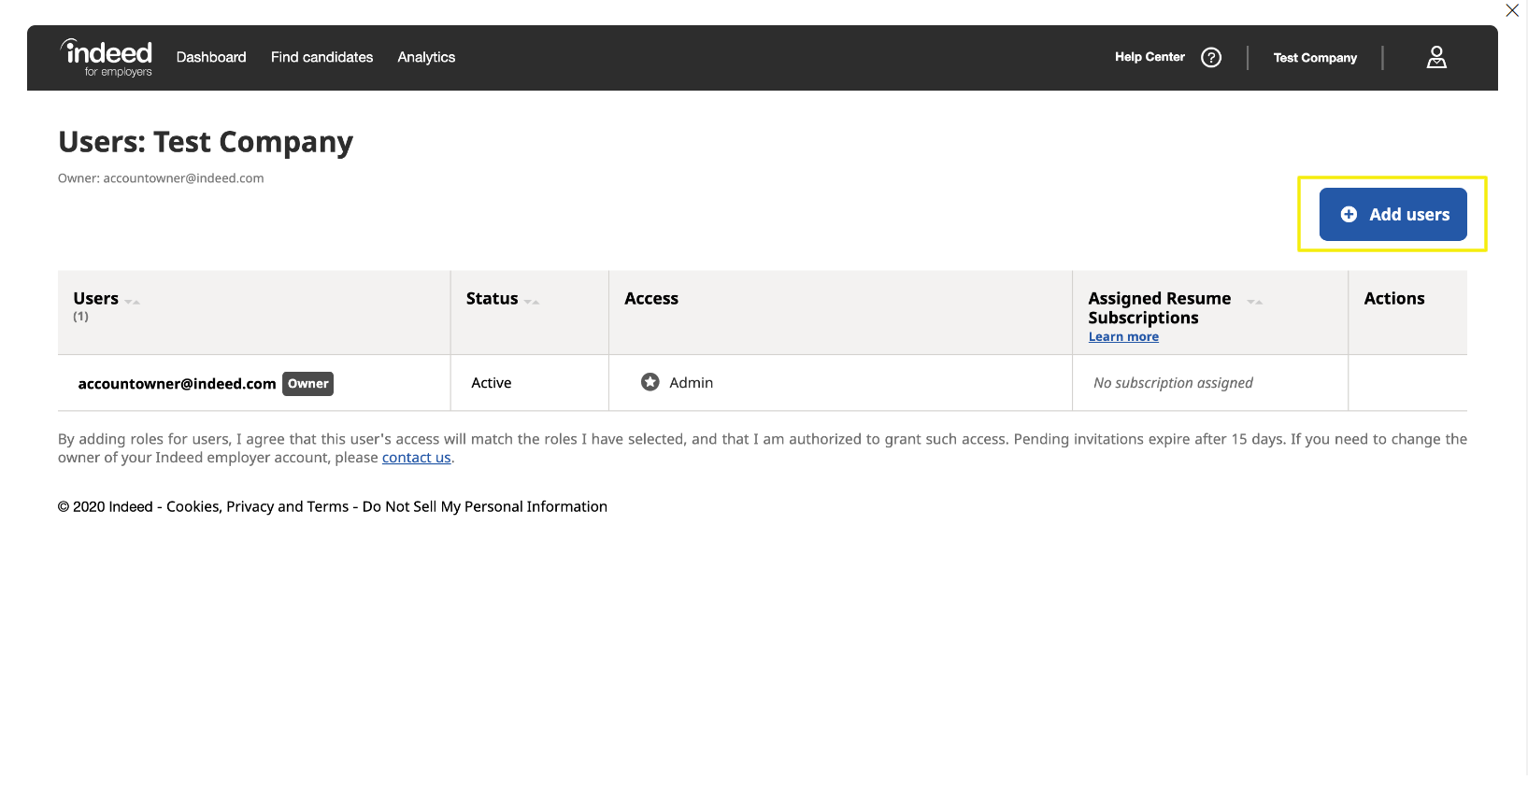Click the Actions column header
This screenshot has height=794, width=1528.
pos(1394,299)
